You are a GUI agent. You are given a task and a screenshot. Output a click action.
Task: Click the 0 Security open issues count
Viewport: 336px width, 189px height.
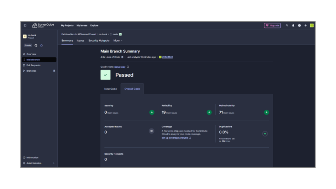point(105,112)
